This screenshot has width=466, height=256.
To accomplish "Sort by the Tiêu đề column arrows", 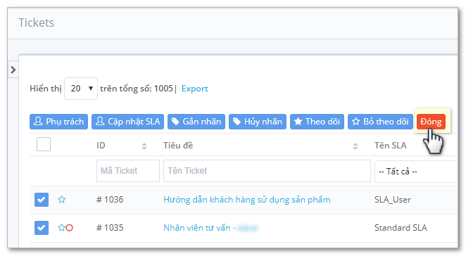I will tap(355, 146).
